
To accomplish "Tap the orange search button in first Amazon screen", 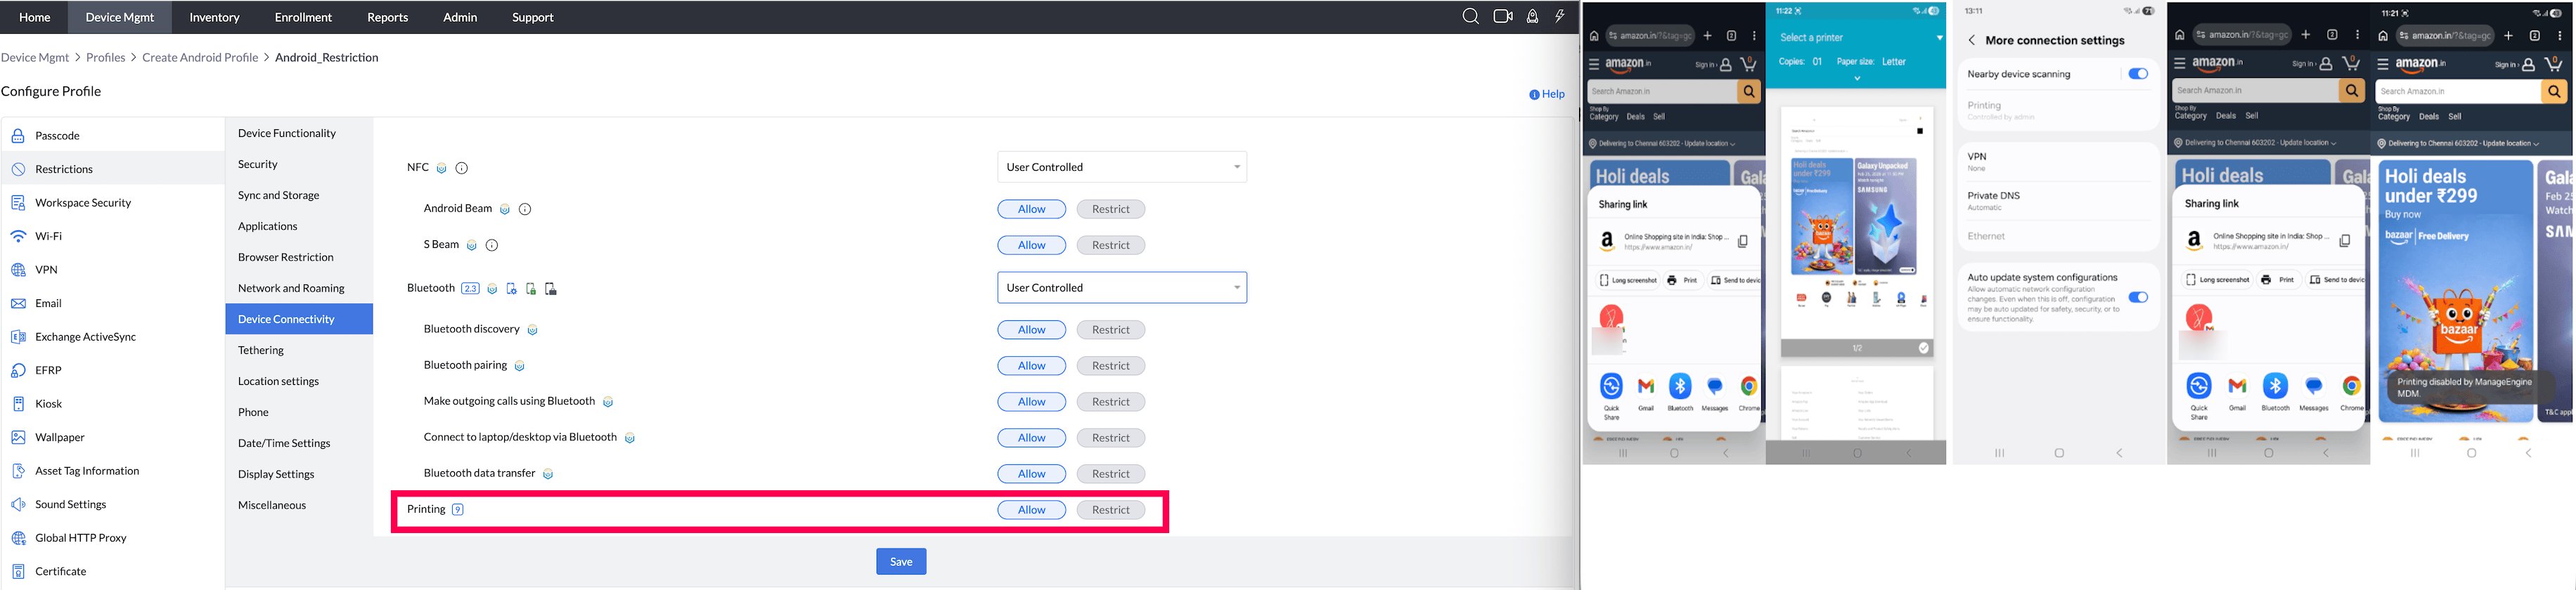I will tap(1749, 92).
